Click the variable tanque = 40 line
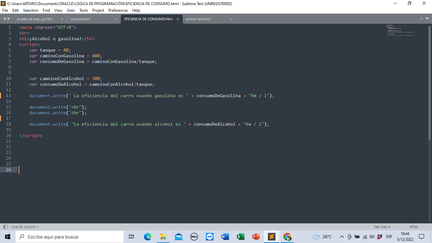 click(x=50, y=50)
